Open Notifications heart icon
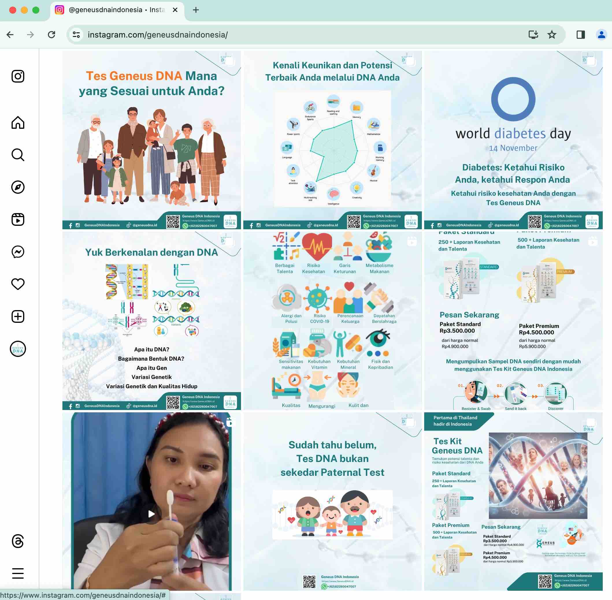 18,284
